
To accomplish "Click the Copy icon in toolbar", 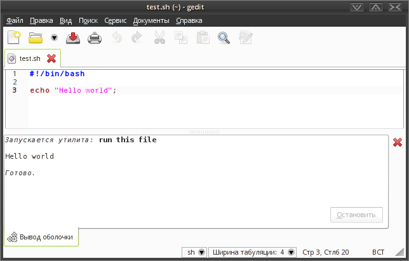I will 181,38.
